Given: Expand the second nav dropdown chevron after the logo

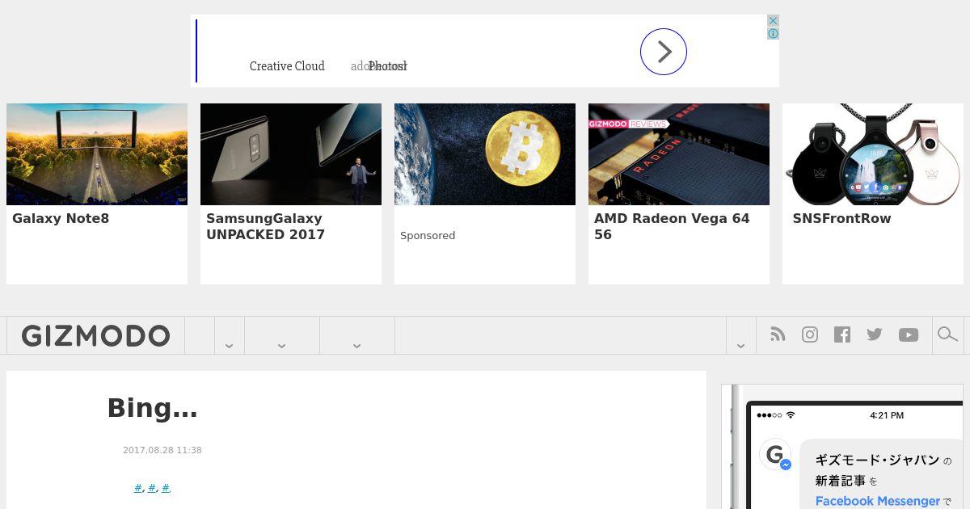Looking at the screenshot, I should (281, 345).
